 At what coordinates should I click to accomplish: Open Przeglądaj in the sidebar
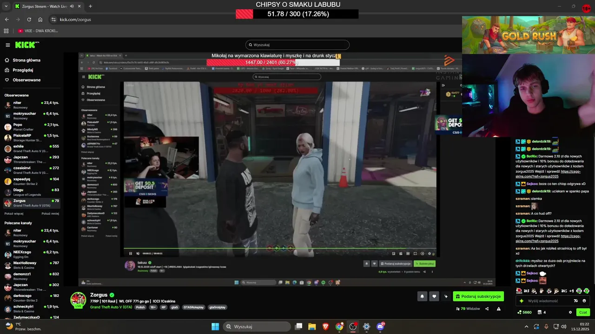(x=19, y=70)
